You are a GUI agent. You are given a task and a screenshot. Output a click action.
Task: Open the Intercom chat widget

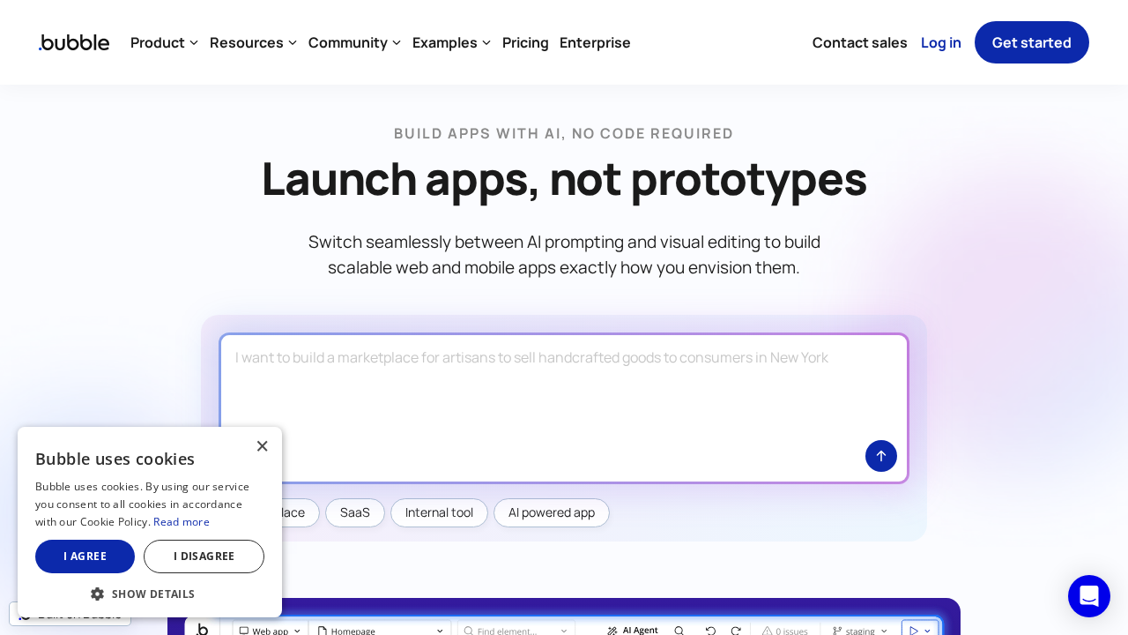coord(1089,596)
